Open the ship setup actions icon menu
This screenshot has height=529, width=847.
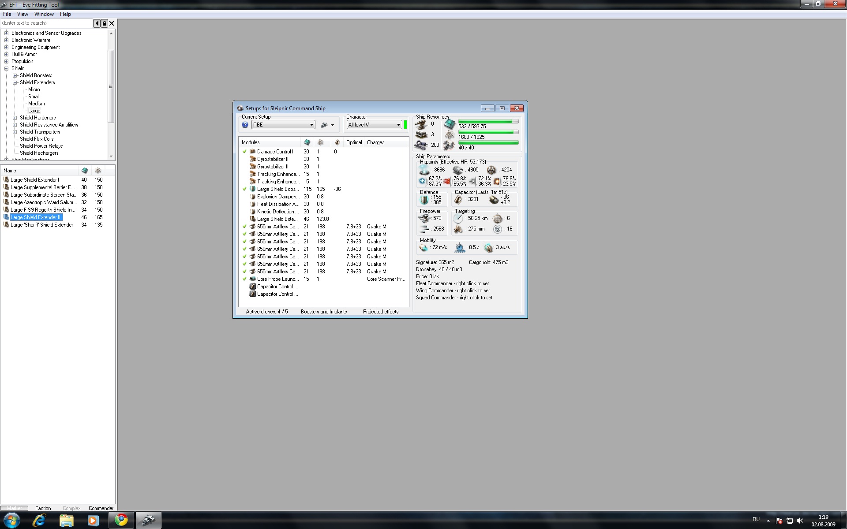point(327,125)
